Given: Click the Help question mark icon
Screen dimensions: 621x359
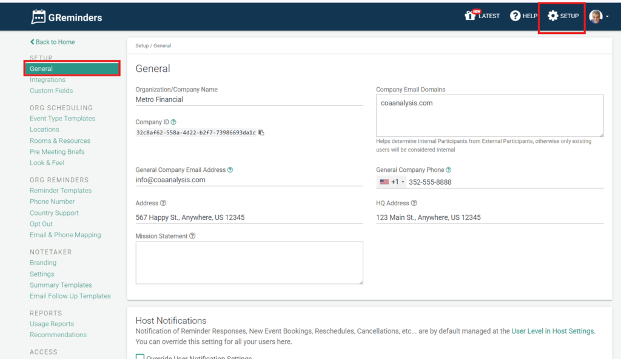Looking at the screenshot, I should coord(515,16).
